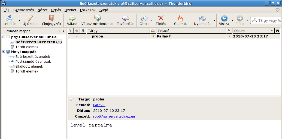
Task: Click the Letöltés get mail icon
Action: (x=10, y=18)
